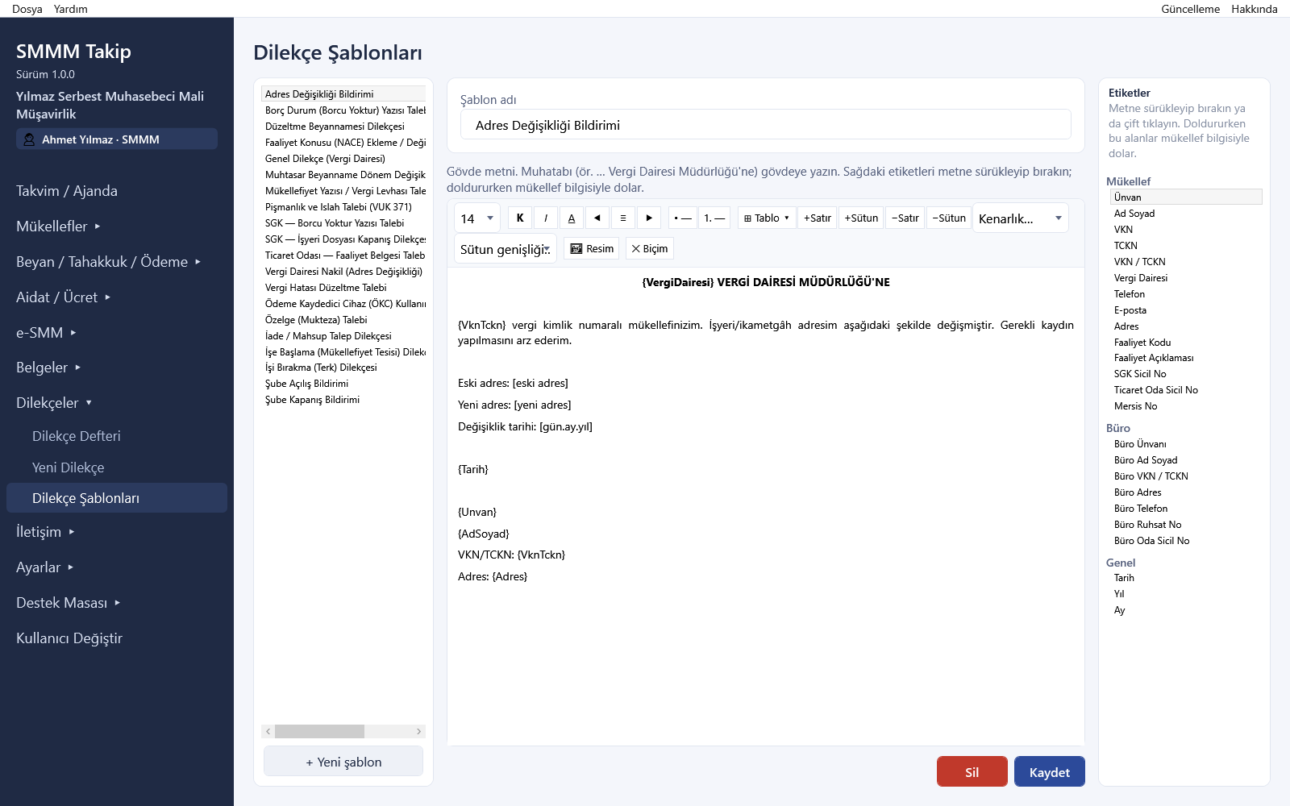Select template Şube Kapanış Bildirimi

[x=343, y=400]
